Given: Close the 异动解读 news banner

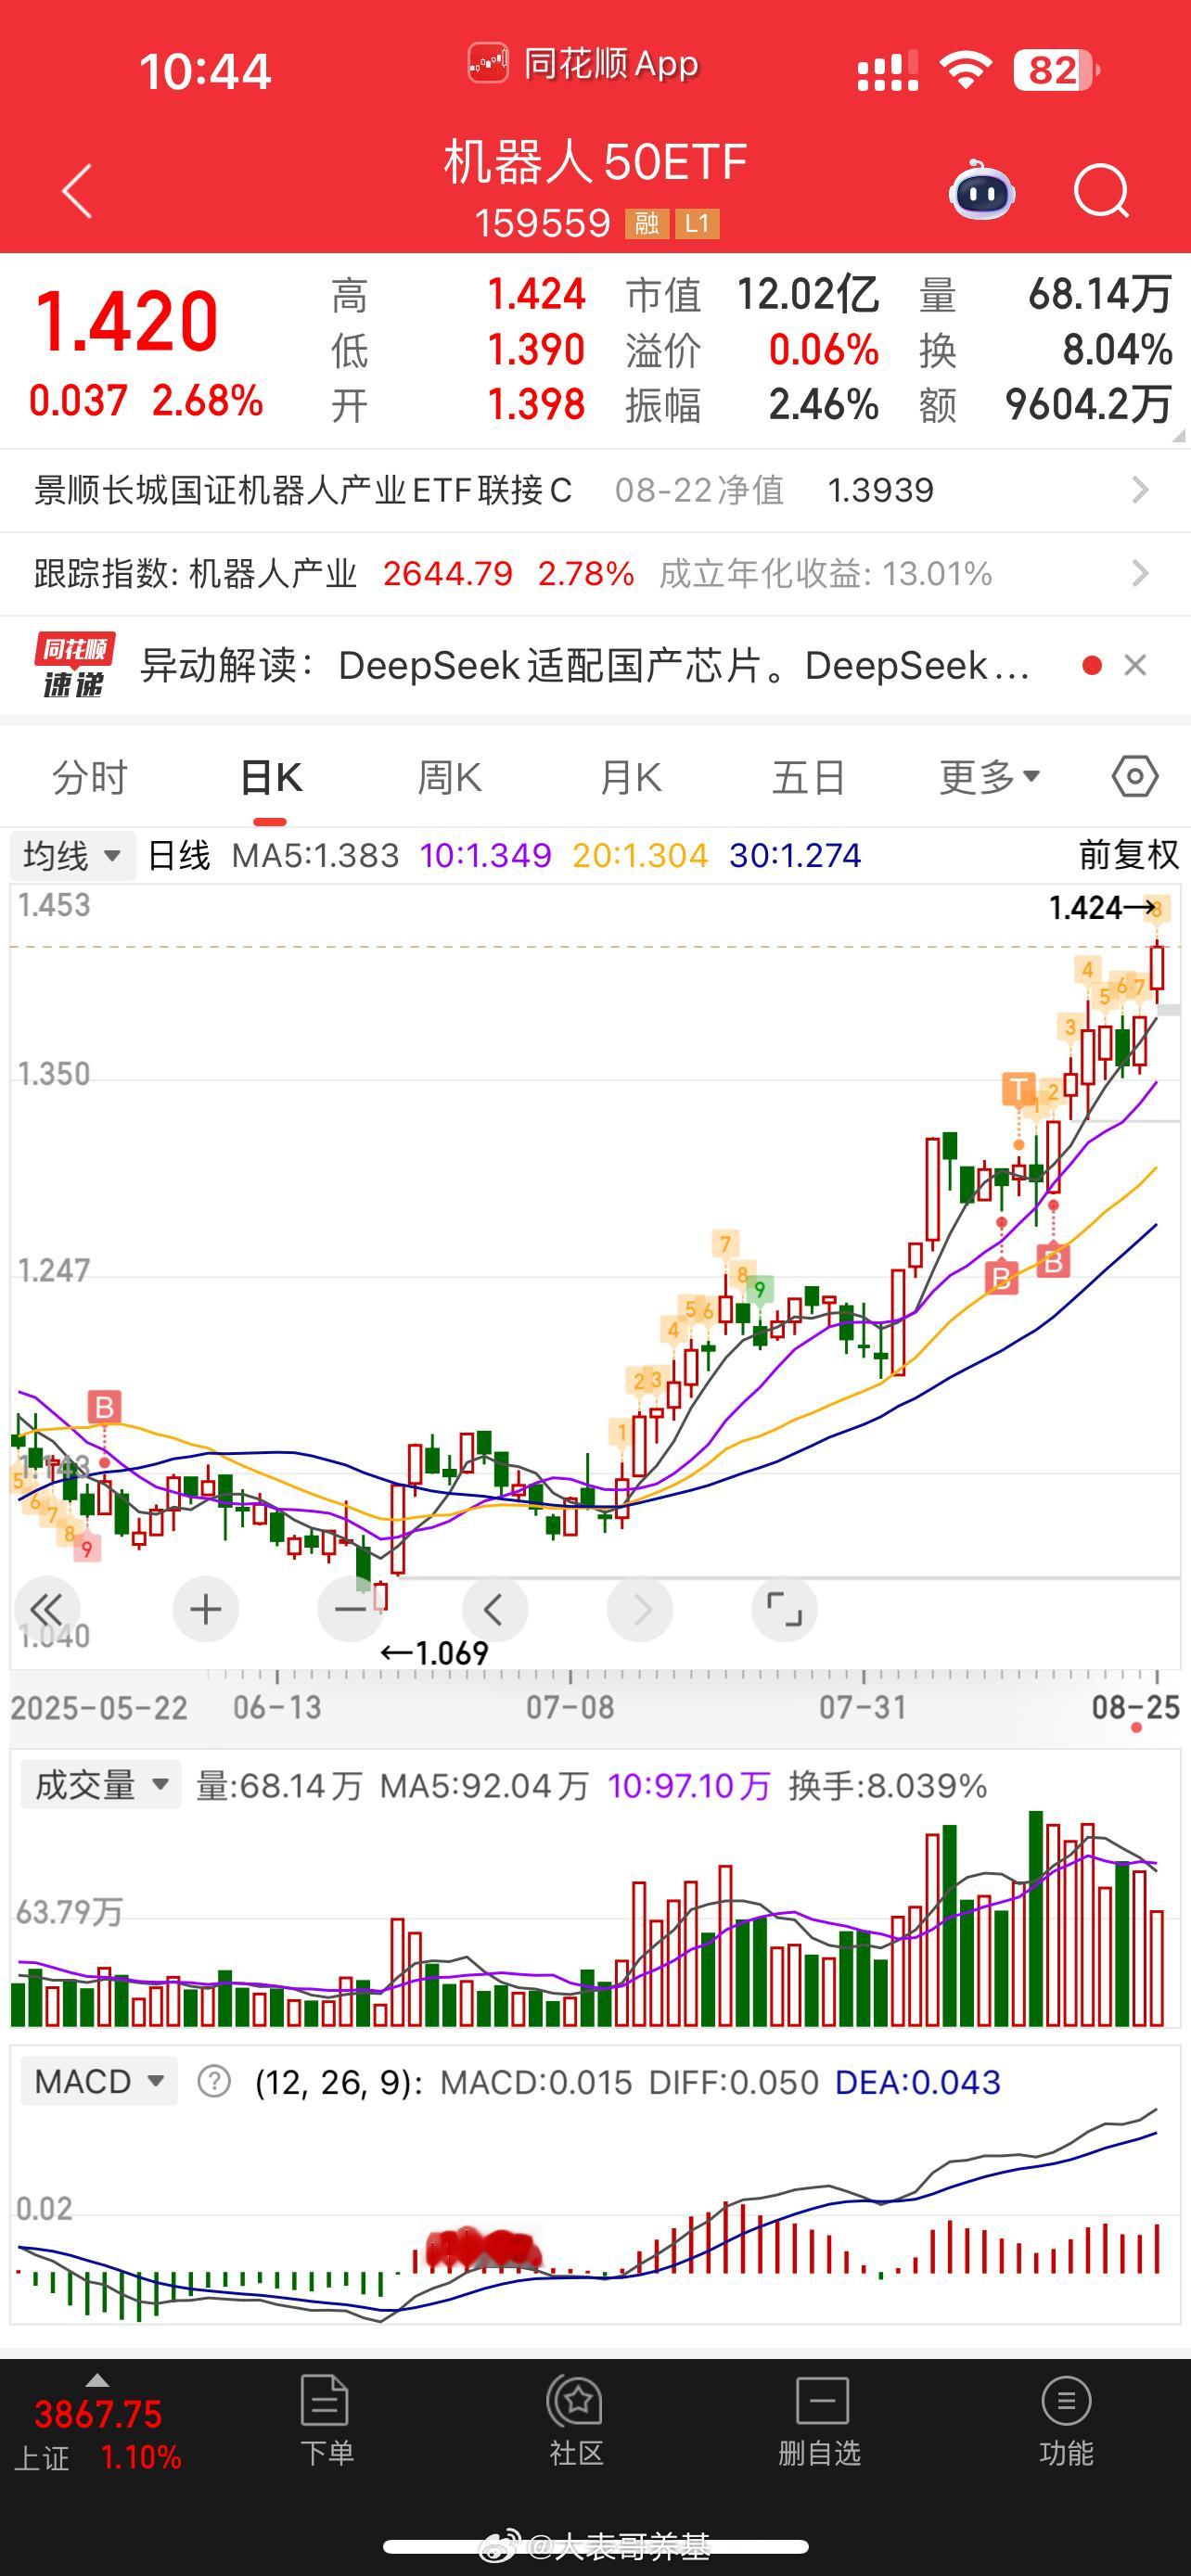Looking at the screenshot, I should tap(1135, 665).
